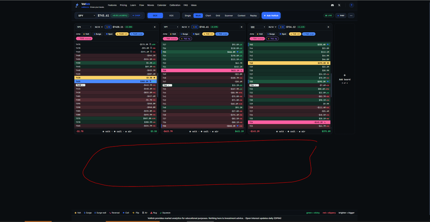
Task: Open the Discord icon link
Action: (333, 5)
